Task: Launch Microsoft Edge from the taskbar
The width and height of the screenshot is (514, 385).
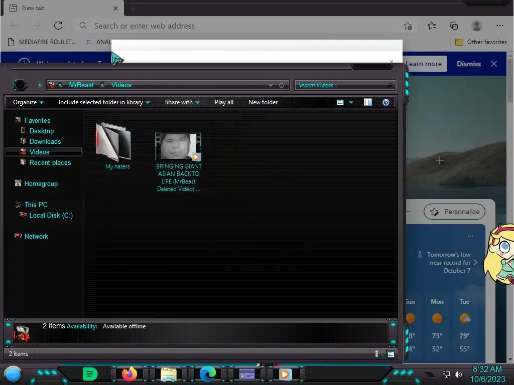Action: 207,374
